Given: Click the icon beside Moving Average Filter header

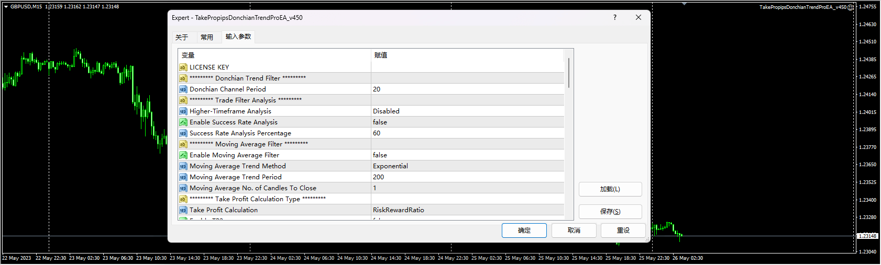Looking at the screenshot, I should click(183, 144).
